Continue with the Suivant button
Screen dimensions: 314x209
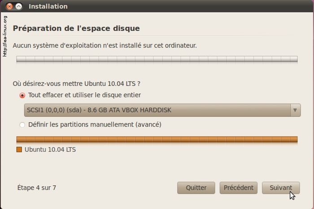(x=281, y=188)
